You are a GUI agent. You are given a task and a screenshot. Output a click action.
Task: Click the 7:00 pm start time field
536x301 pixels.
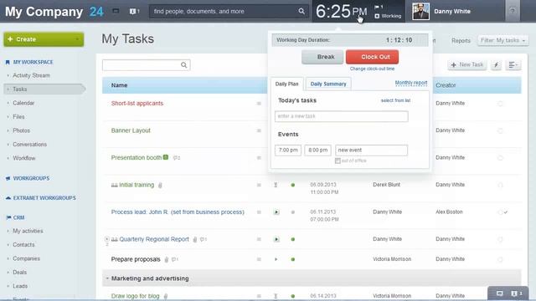click(x=288, y=150)
